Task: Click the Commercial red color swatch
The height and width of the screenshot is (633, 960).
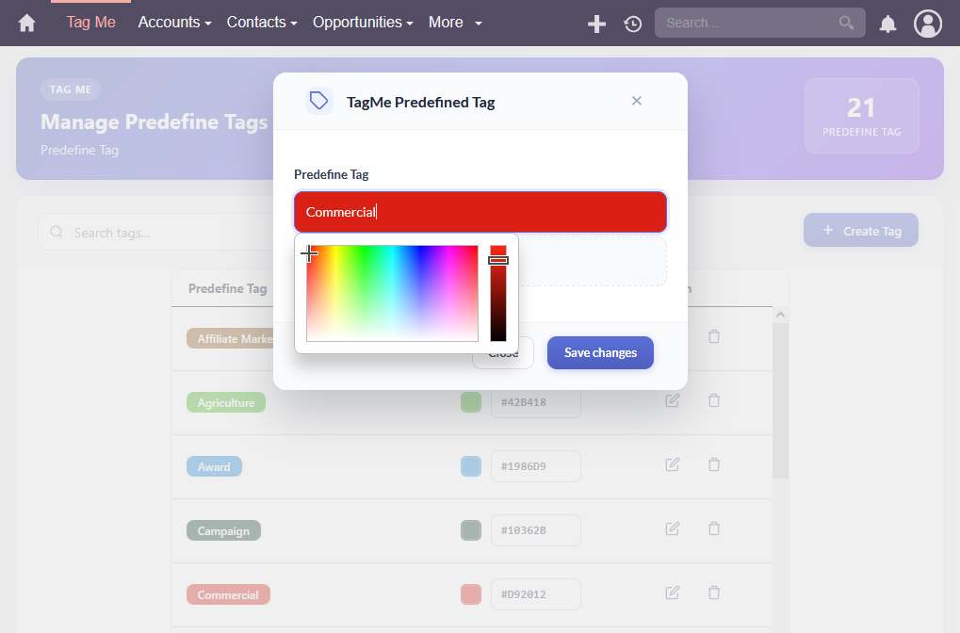Action: pos(471,593)
